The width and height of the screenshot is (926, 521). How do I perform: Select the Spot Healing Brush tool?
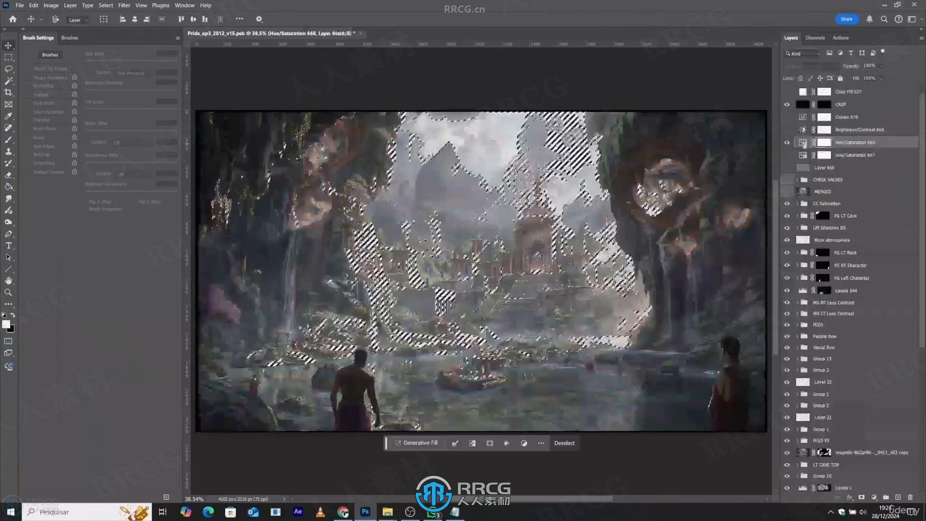click(x=8, y=128)
